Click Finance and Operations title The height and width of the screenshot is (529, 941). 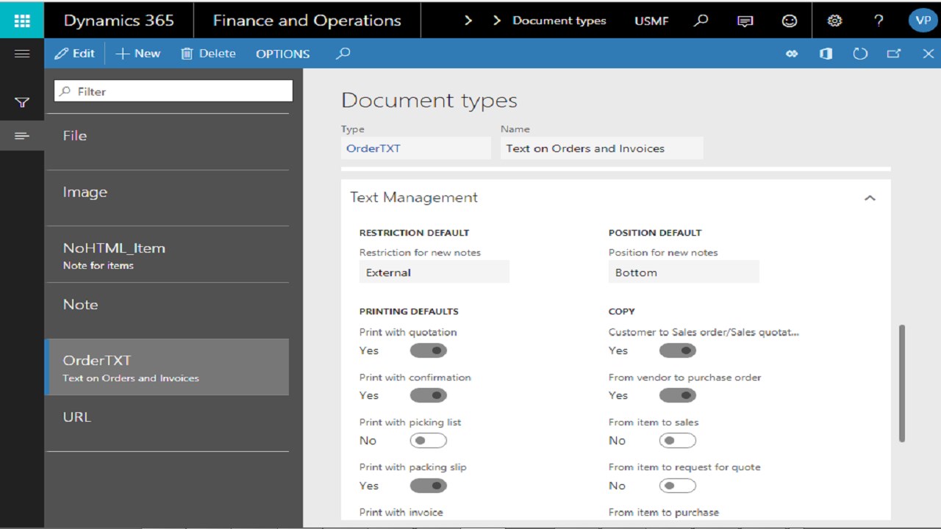(307, 21)
